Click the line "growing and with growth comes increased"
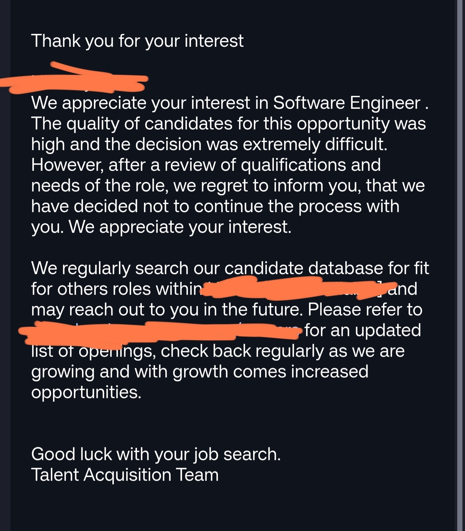465x531 pixels. tap(200, 371)
